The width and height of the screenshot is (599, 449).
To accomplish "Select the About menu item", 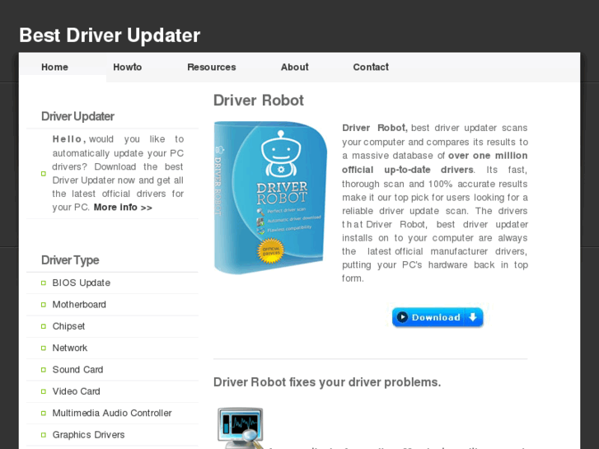I will [294, 68].
